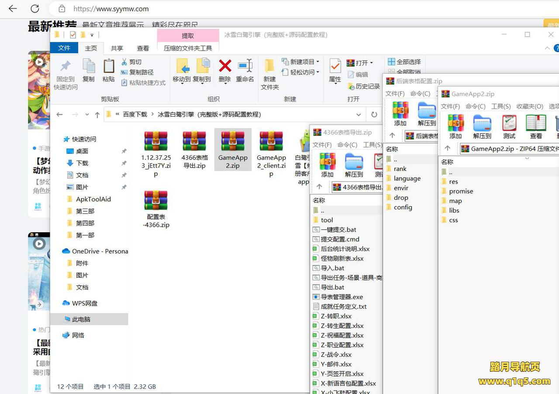Click the red Delete icon in ribbon
This screenshot has height=394, width=559.
coord(225,67)
